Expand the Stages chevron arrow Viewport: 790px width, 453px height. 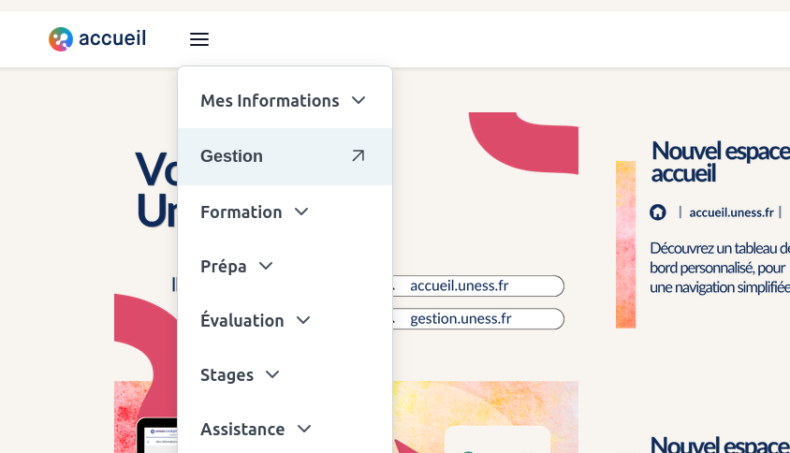272,374
